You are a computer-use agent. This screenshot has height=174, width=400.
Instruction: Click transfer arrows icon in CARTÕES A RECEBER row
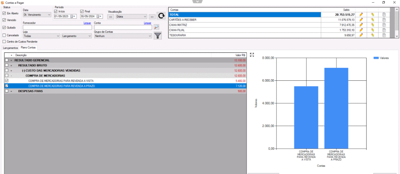tap(373, 20)
